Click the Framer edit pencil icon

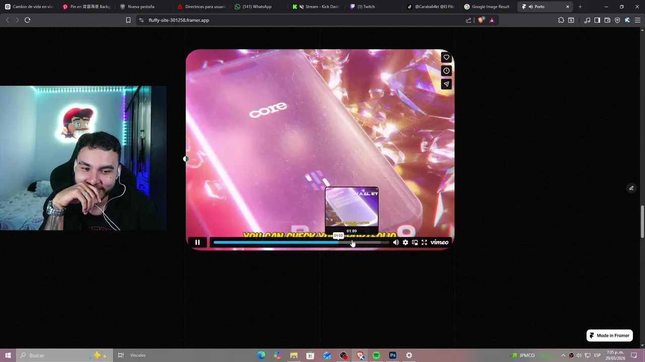tap(631, 188)
